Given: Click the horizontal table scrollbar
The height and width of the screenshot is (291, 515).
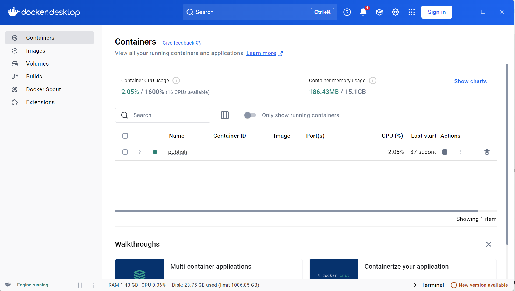Looking at the screenshot, I should click(296, 211).
